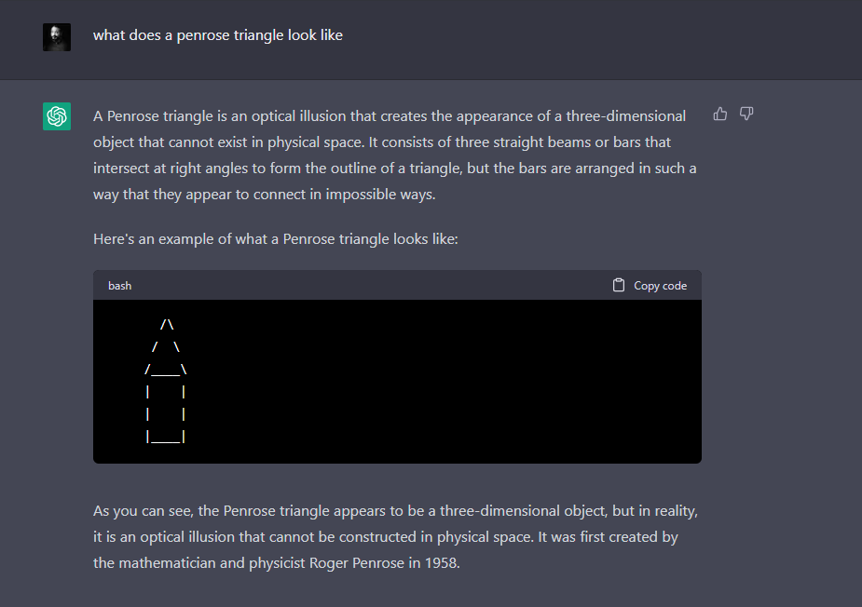862x607 pixels.
Task: Click the user's profile photo avatar
Action: (x=57, y=37)
